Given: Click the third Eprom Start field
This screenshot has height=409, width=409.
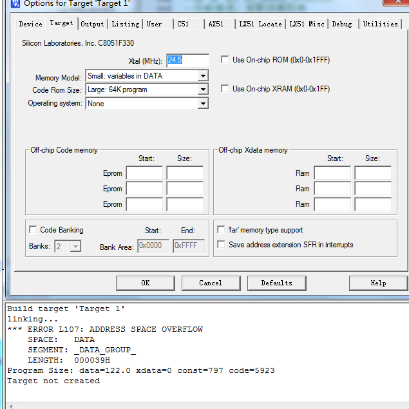Looking at the screenshot, I should (144, 204).
